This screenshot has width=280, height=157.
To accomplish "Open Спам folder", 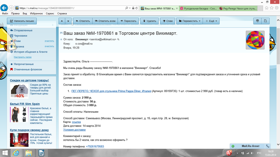I will [x=17, y=41].
